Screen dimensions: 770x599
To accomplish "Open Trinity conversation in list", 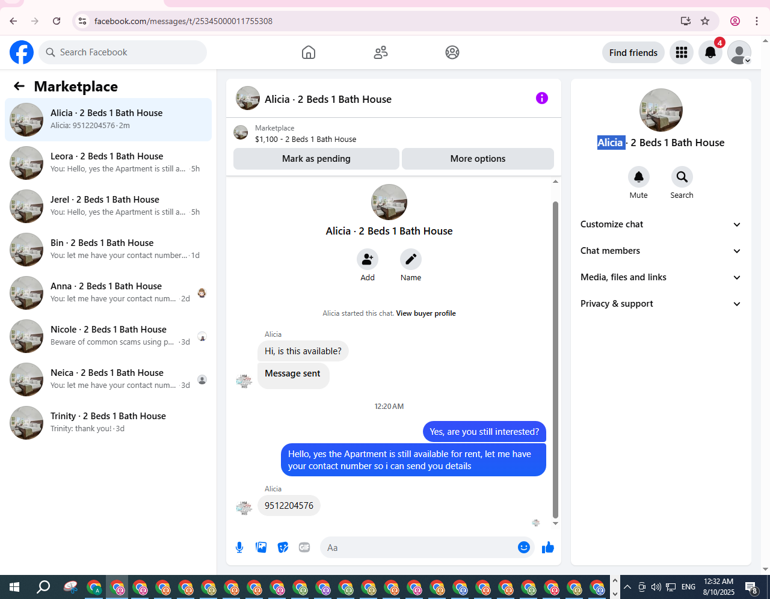I will click(x=108, y=423).
